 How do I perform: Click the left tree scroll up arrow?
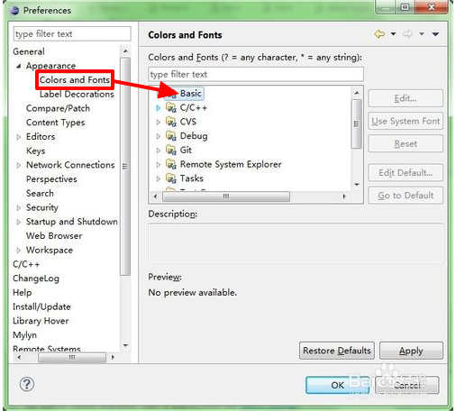point(125,51)
